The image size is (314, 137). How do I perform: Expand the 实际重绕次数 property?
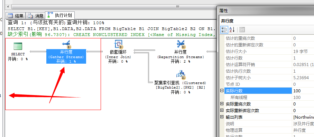222,104
